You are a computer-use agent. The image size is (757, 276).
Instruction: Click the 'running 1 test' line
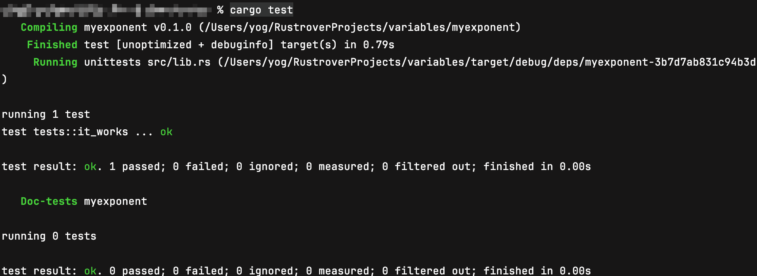[x=46, y=114]
